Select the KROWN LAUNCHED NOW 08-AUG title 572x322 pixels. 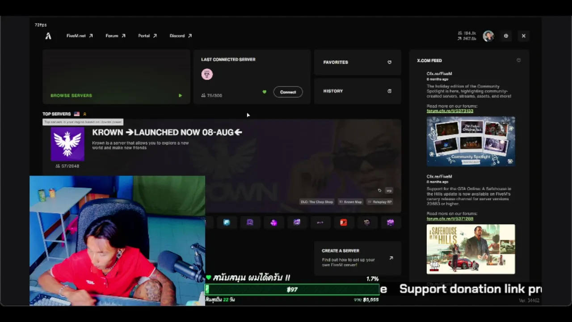click(167, 132)
